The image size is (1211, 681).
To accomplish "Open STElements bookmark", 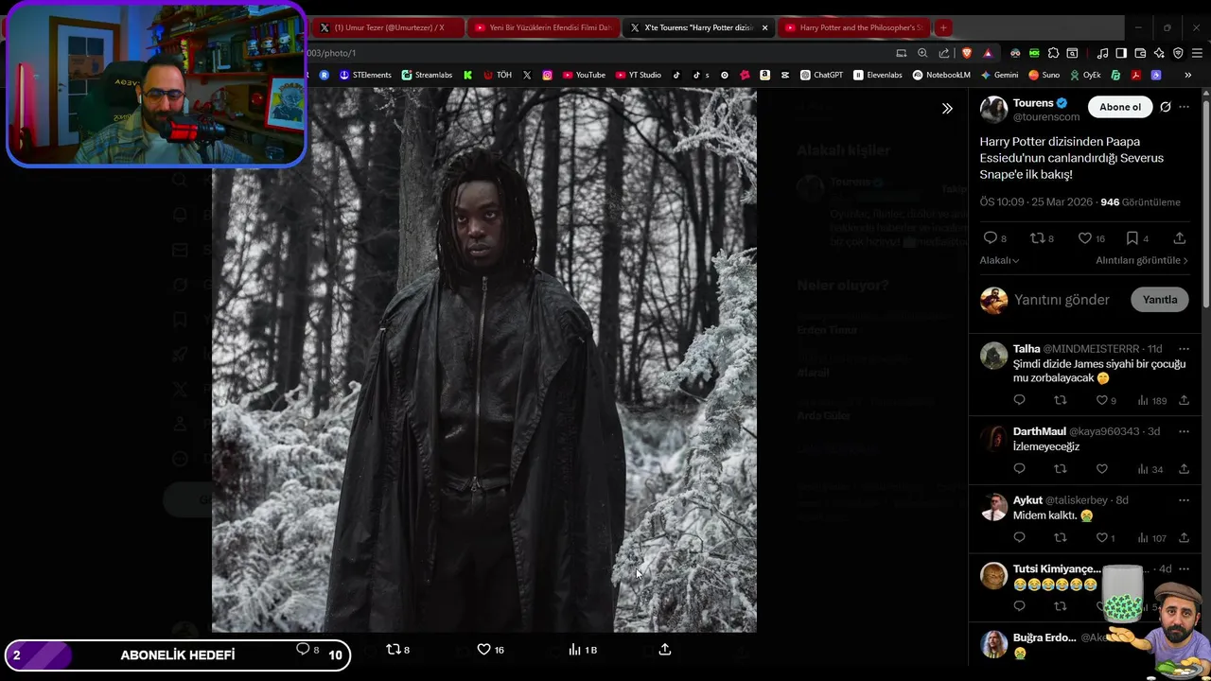I will [365, 75].
